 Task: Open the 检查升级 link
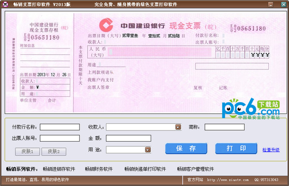[x=271, y=150]
